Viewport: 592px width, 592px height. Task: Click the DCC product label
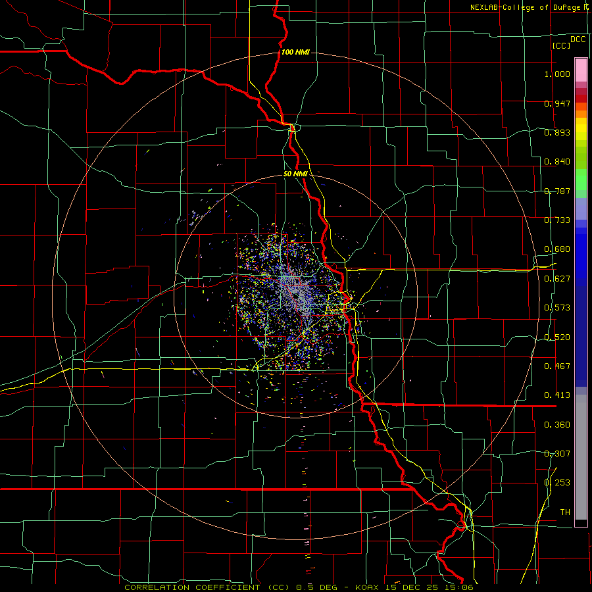coord(578,39)
